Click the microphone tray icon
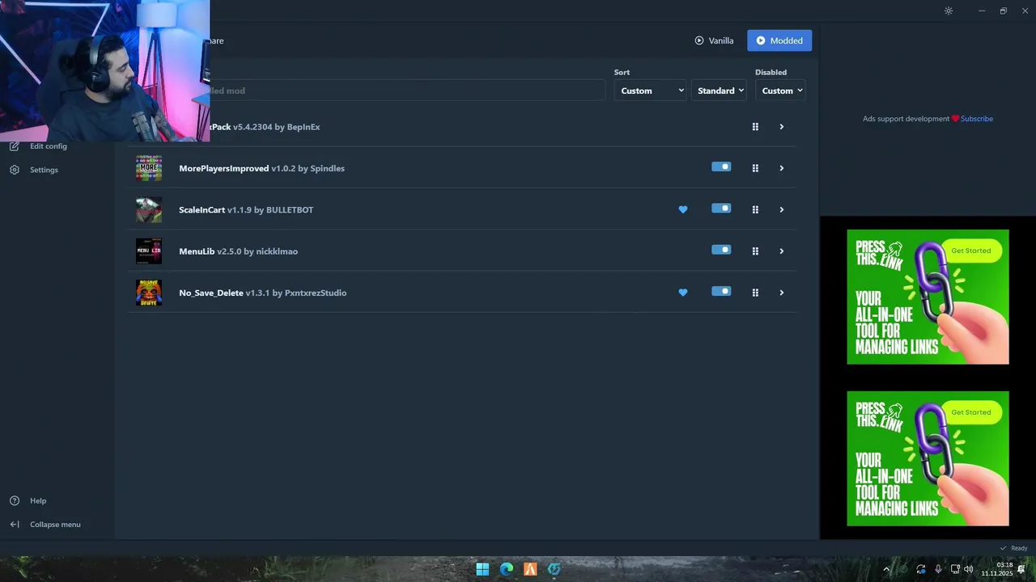Screen dimensions: 1036x582 click(938, 569)
